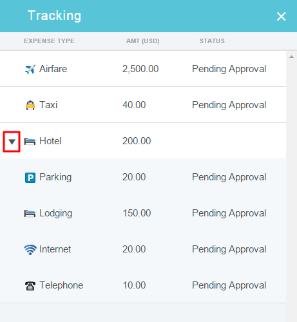The height and width of the screenshot is (322, 297).
Task: Click the Internet wifi icon
Action: (30, 250)
